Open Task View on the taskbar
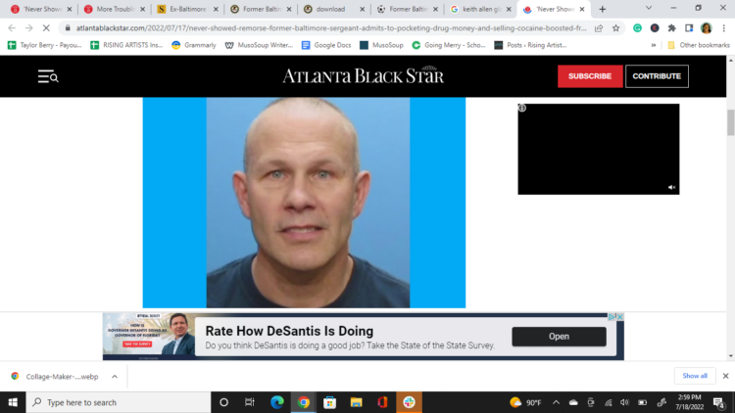This screenshot has height=413, width=735. click(249, 402)
